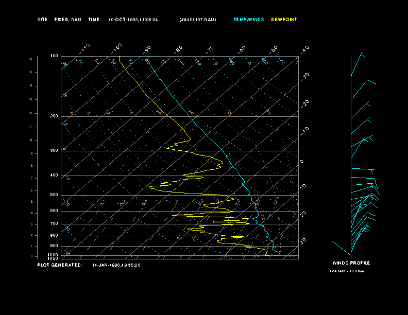This screenshot has width=408, height=315.
Task: Click the 200 pressure level label
Action: tap(54, 116)
